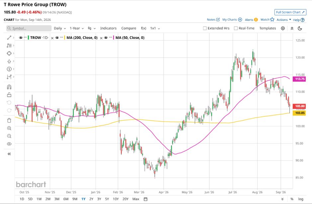Viewport: 312px width, 204px height.
Task: Click the Symbol search input field
Action: tap(29, 28)
